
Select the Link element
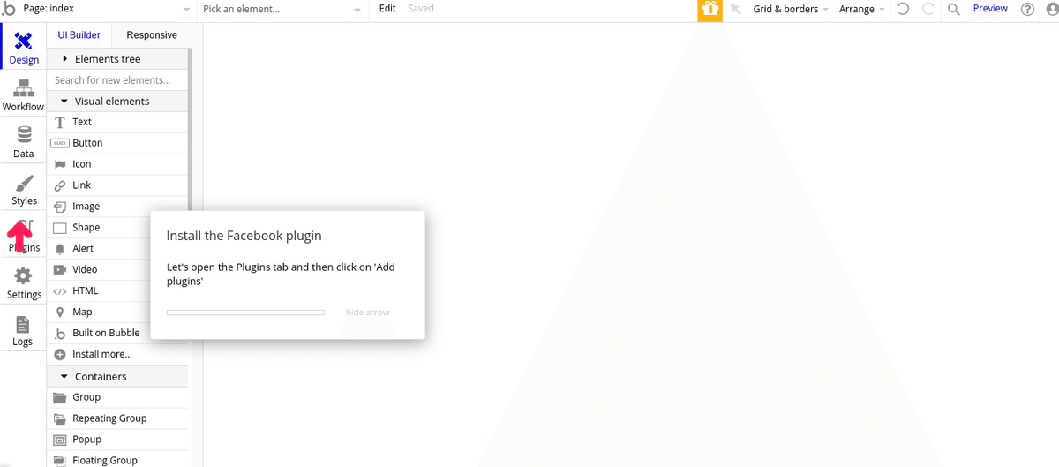(x=117, y=185)
